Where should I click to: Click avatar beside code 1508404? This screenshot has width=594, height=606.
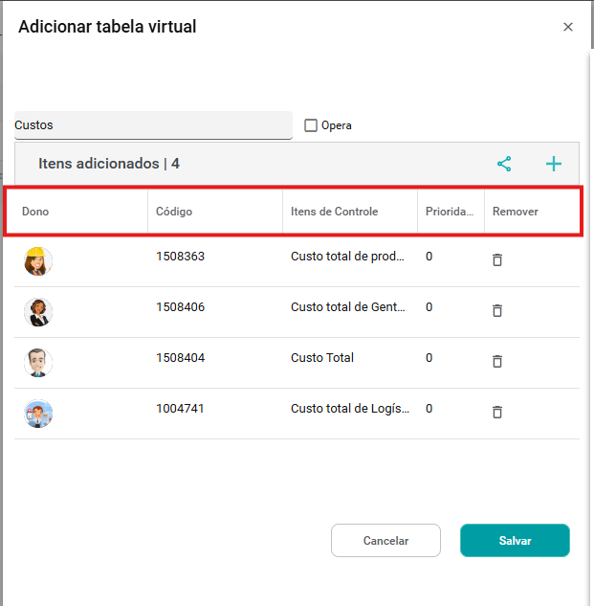tap(38, 362)
